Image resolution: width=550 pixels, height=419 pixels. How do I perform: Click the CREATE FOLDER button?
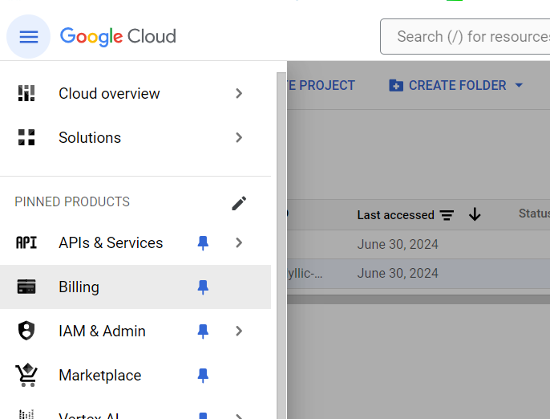pos(447,86)
